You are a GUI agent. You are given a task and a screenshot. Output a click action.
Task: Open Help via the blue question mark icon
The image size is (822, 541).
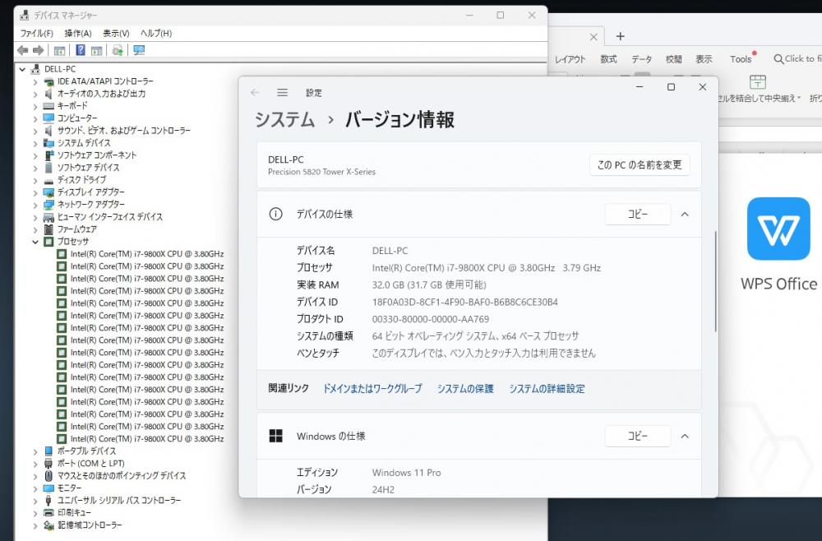tap(81, 50)
